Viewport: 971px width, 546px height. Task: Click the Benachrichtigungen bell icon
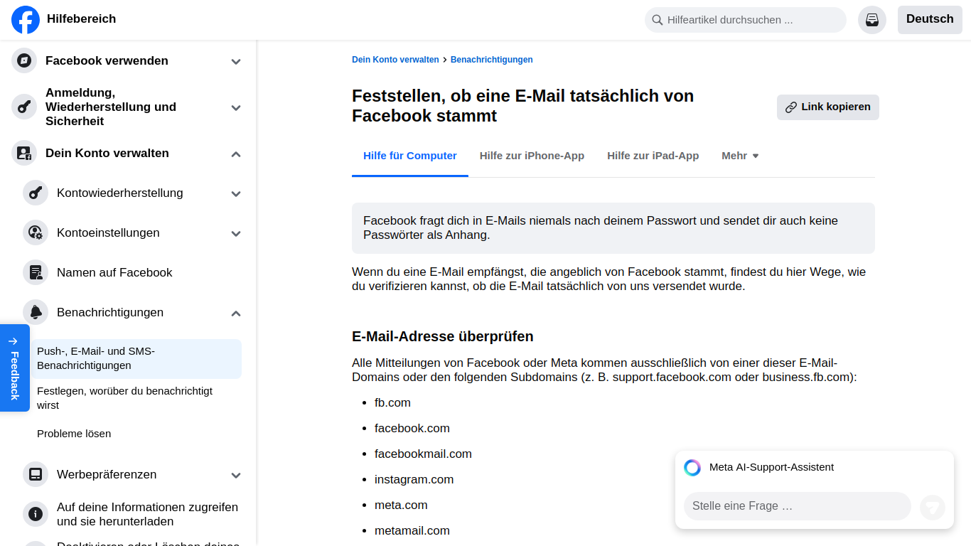(x=36, y=312)
